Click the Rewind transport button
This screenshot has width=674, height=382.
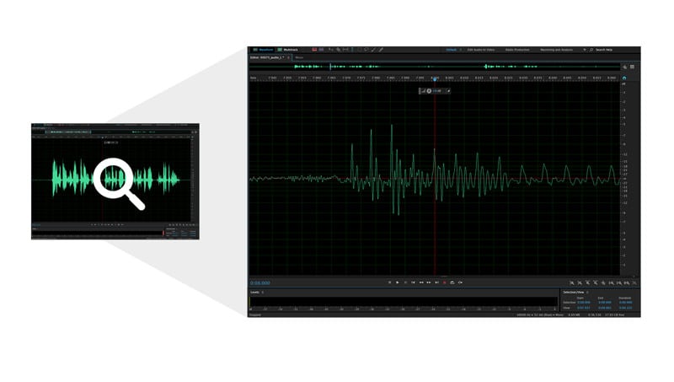(421, 282)
